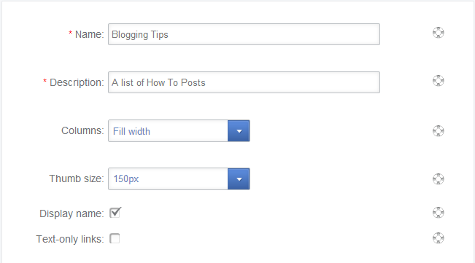
Task: Uncheck the Display name checkbox
Action: pyautogui.click(x=115, y=213)
